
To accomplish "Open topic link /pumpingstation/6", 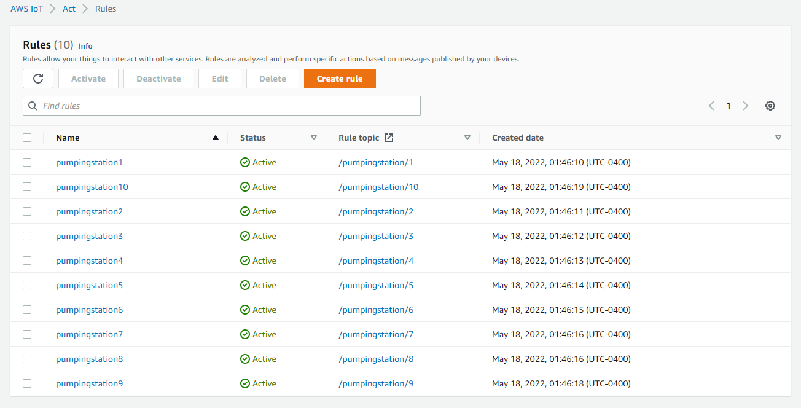I will 376,310.
